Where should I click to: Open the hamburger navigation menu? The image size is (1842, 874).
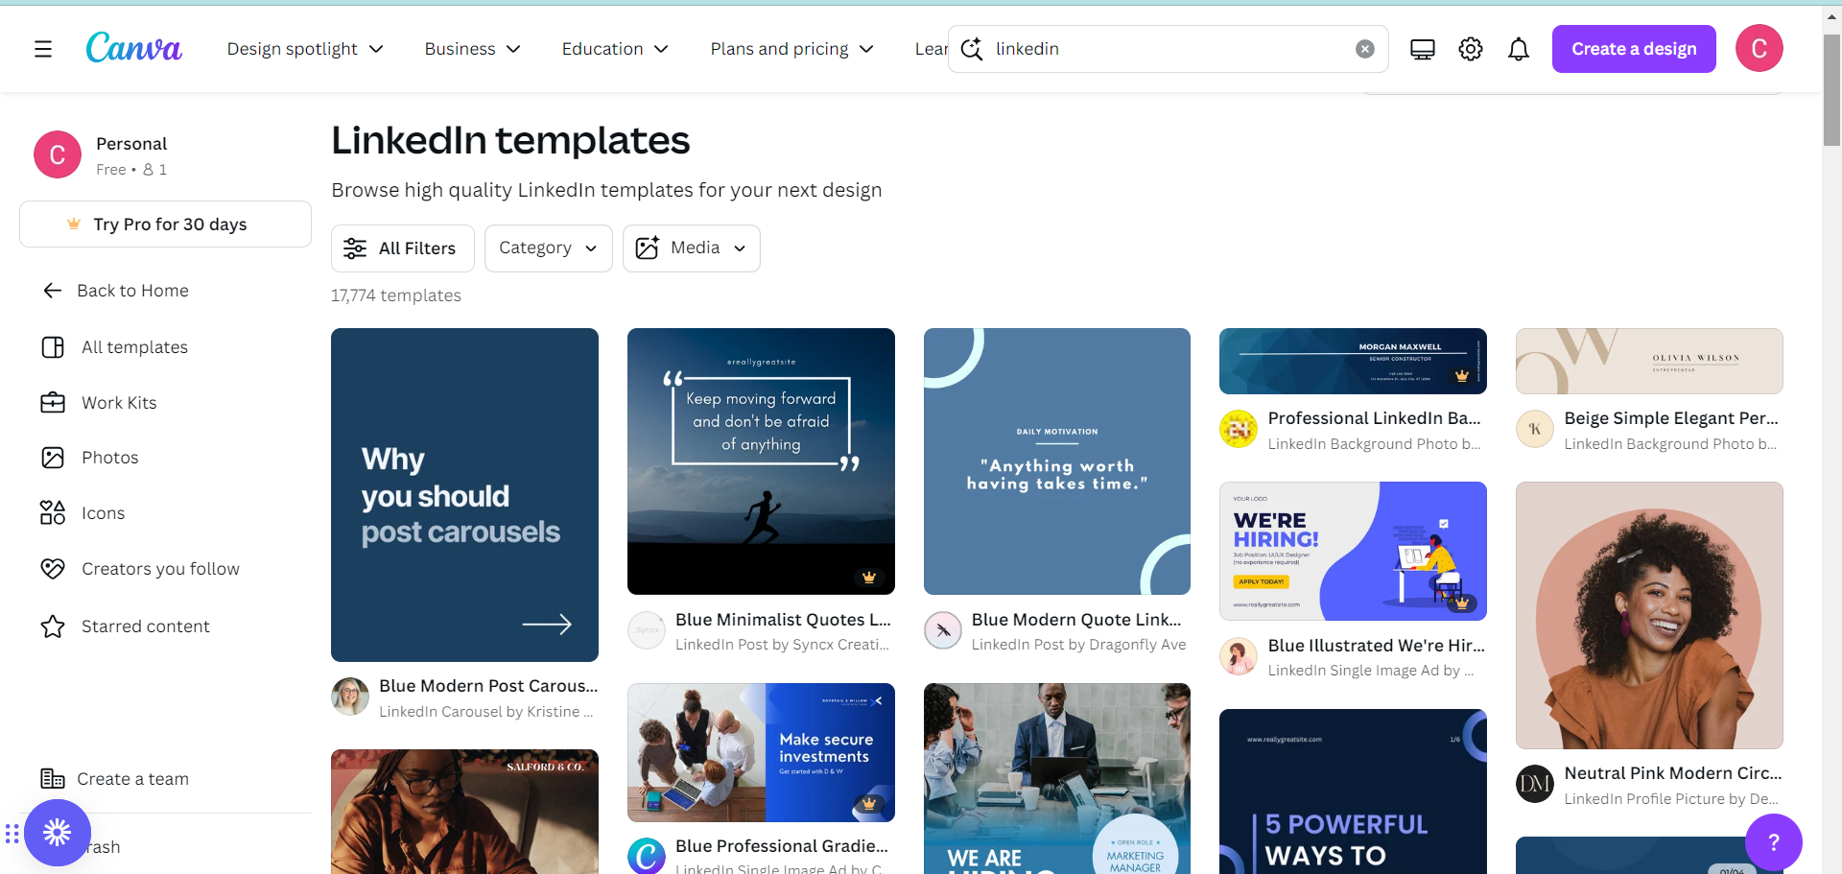43,49
